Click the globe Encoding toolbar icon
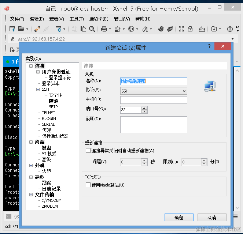The height and width of the screenshot is (234, 243). (x=131, y=29)
